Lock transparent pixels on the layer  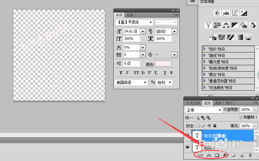click(198, 126)
